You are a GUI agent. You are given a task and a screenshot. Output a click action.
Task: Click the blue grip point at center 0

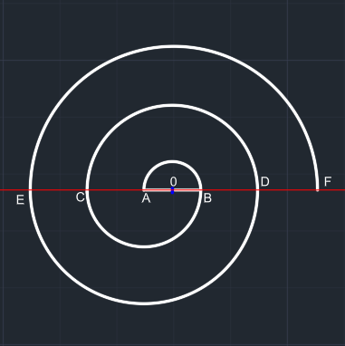[x=172, y=190]
